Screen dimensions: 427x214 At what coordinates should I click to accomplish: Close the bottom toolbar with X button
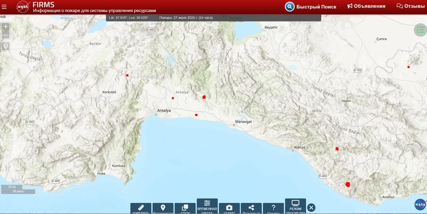coord(311,208)
